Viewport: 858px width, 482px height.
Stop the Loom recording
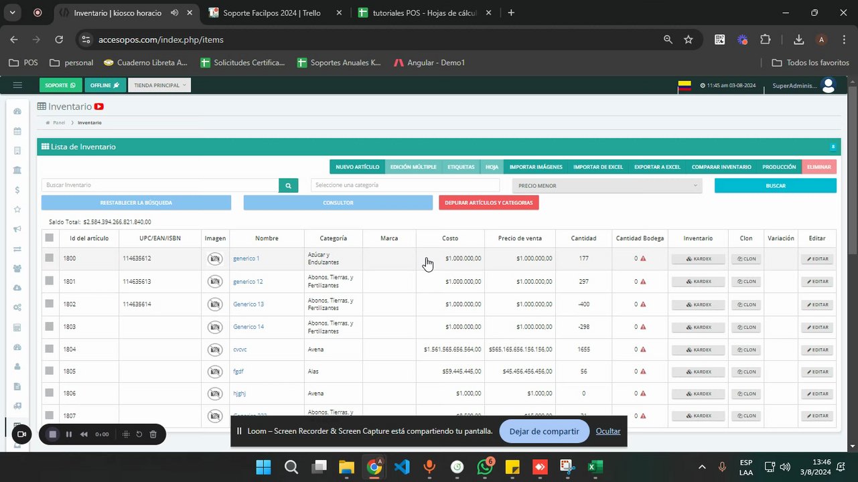coord(53,434)
